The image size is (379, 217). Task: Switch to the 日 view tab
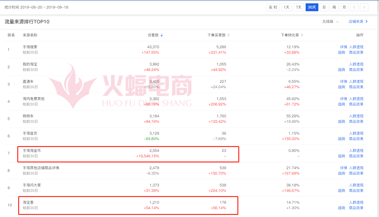(324, 7)
